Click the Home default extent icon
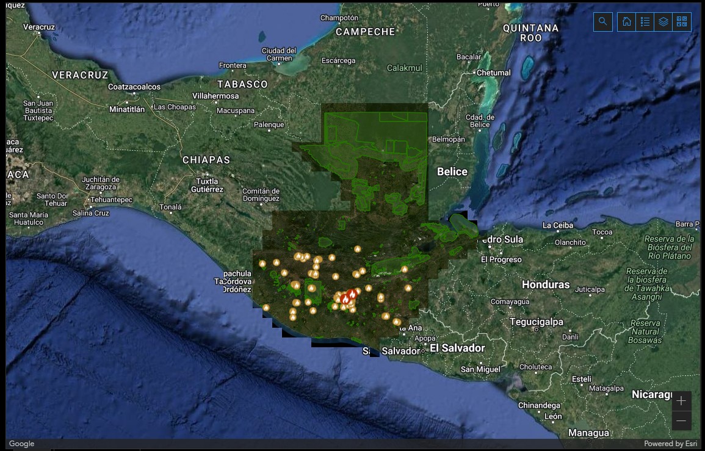This screenshot has width=705, height=451. pos(626,22)
